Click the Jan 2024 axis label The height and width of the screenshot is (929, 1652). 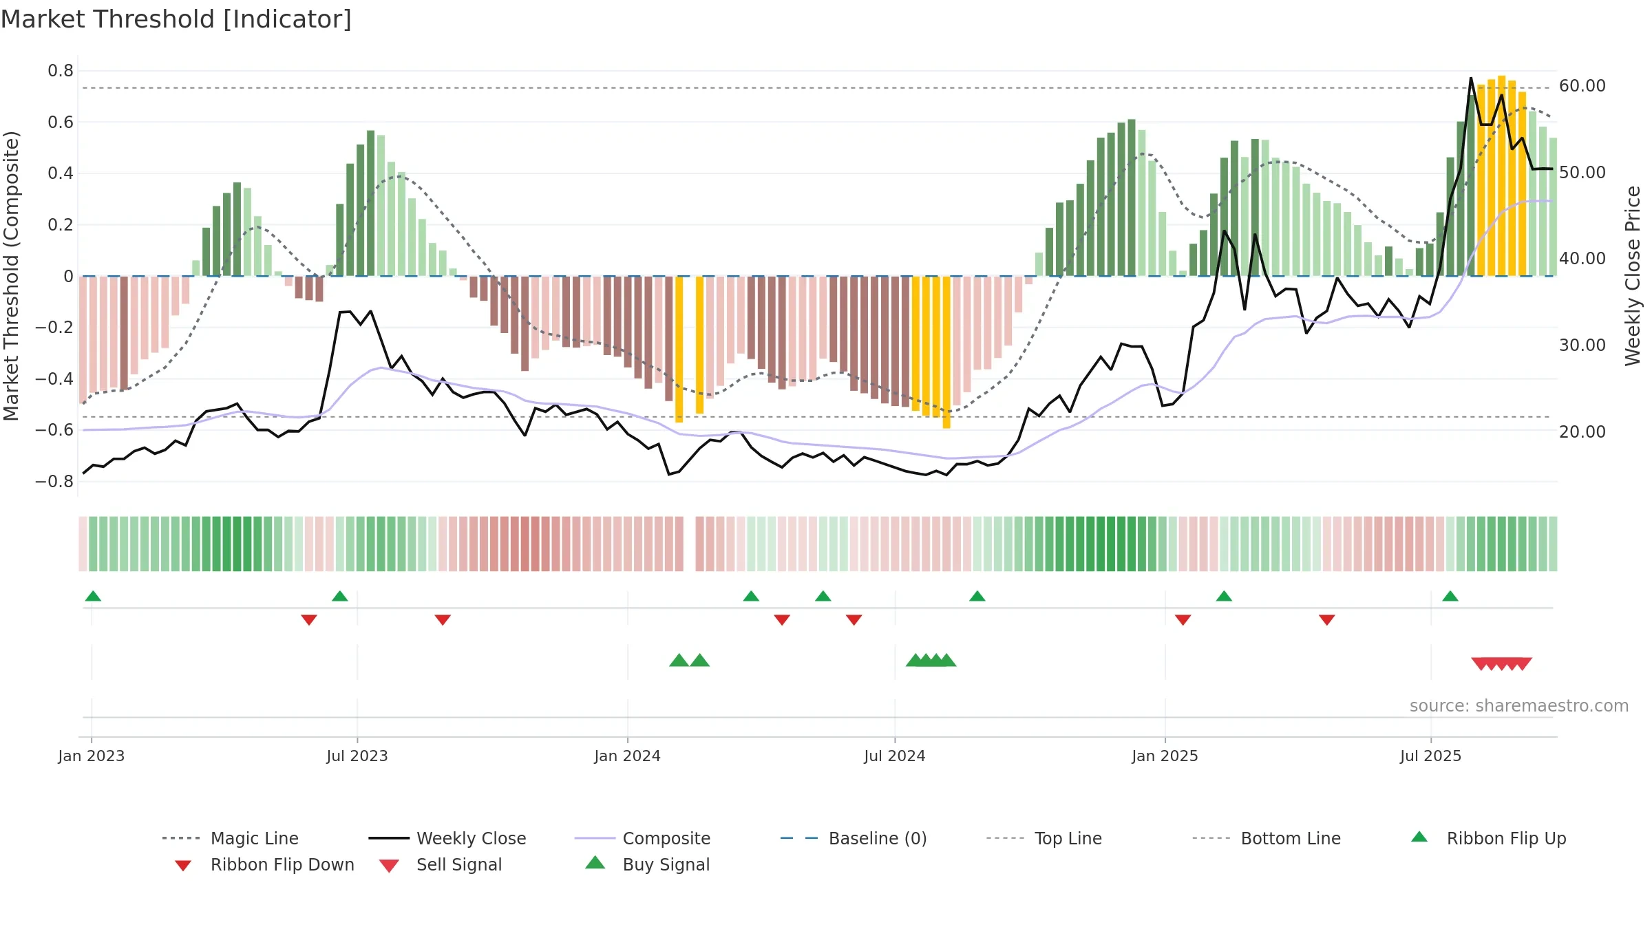pyautogui.click(x=628, y=756)
